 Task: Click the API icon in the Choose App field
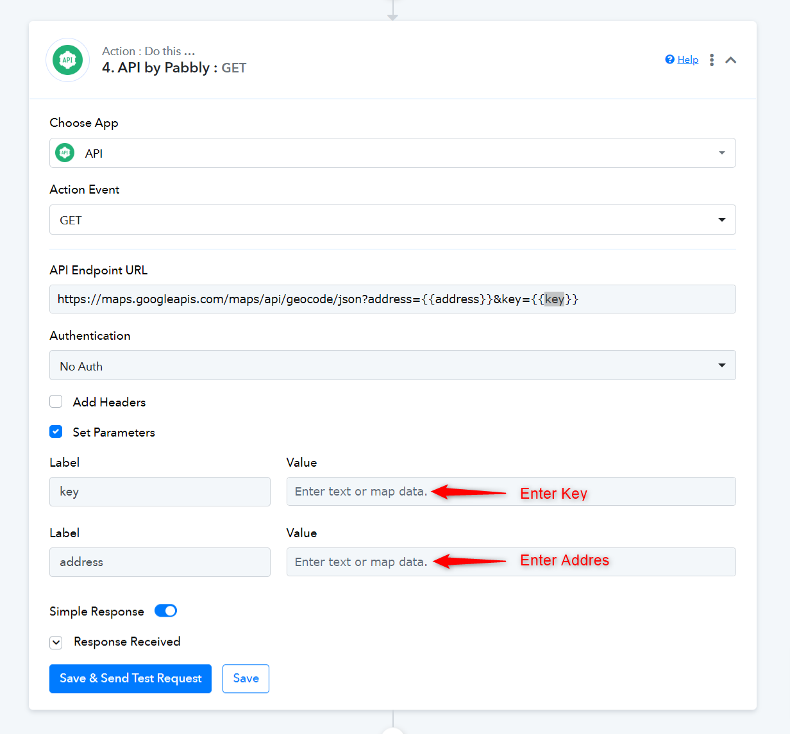[65, 153]
